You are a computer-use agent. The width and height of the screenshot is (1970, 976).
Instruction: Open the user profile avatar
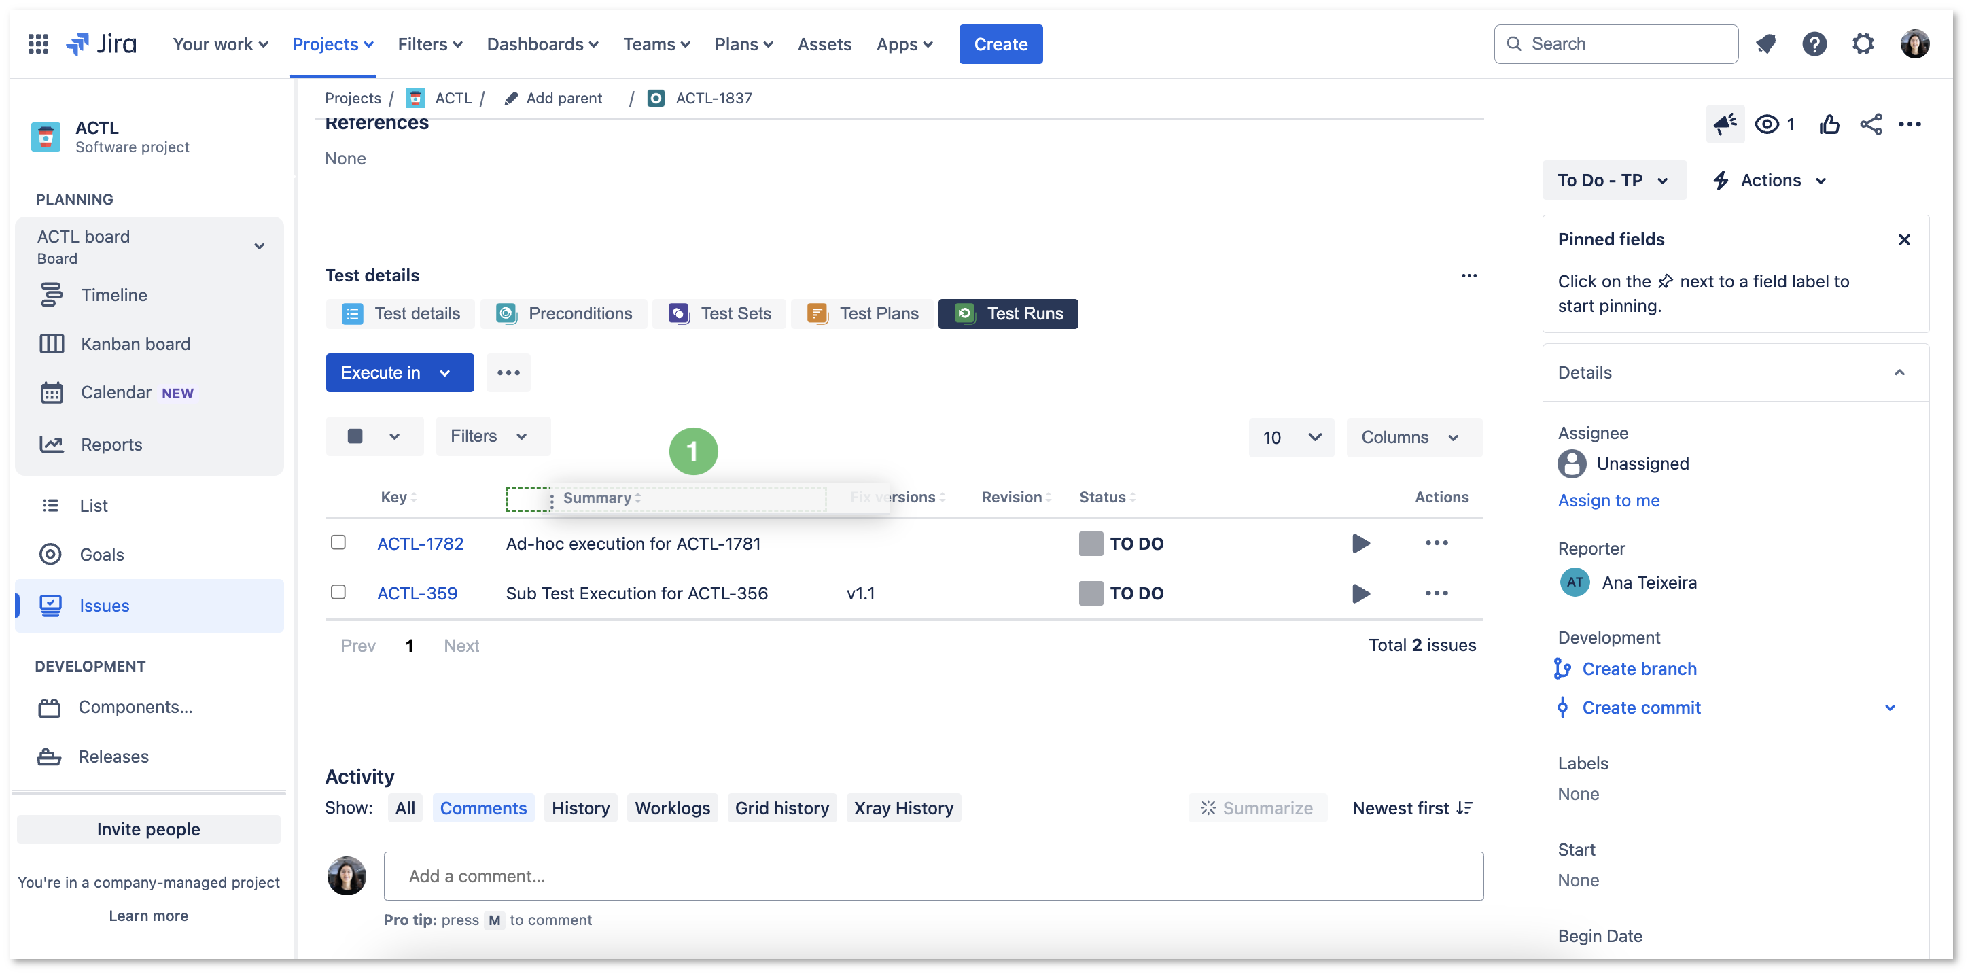tap(1914, 43)
